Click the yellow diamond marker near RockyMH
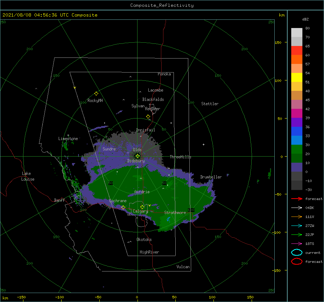324x302 pixels. 96,94
